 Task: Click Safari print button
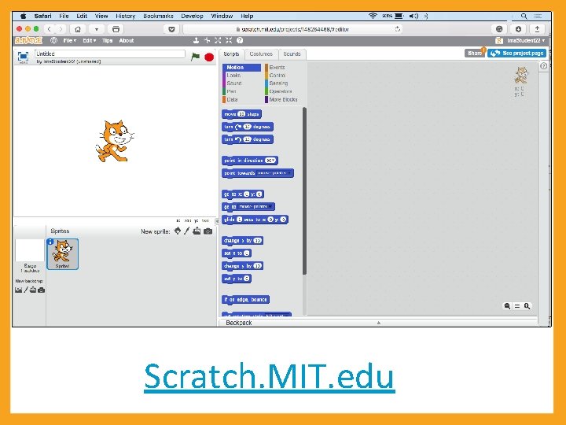(x=116, y=29)
